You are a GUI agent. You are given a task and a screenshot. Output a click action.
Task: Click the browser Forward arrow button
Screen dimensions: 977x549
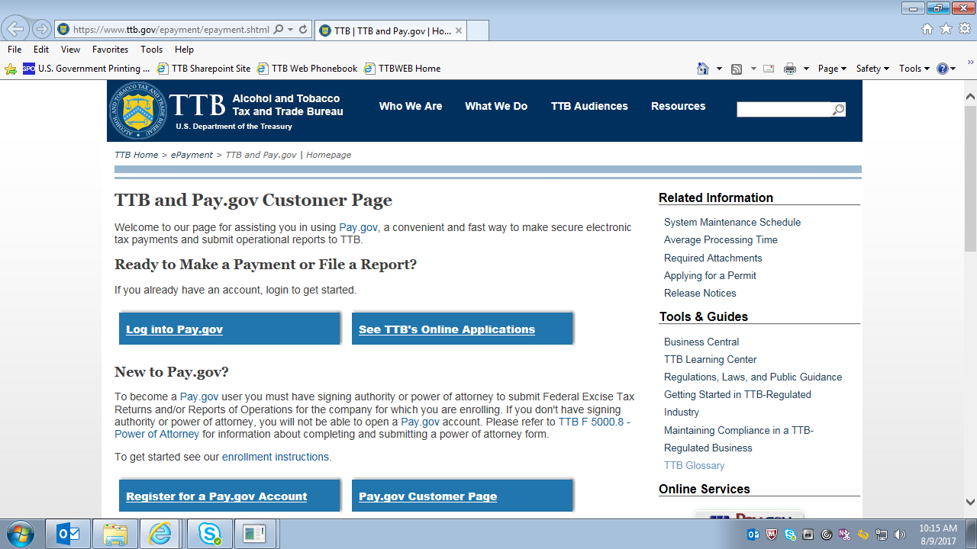point(41,30)
